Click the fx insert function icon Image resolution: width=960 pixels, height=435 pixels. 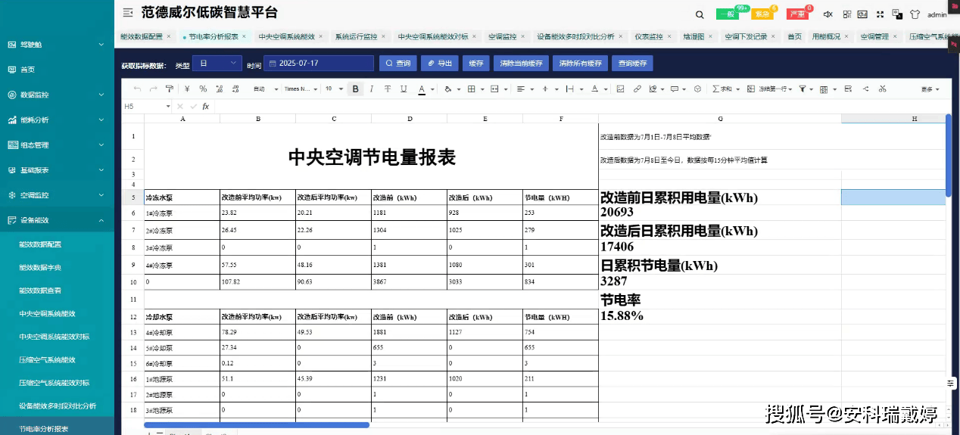pyautogui.click(x=206, y=107)
